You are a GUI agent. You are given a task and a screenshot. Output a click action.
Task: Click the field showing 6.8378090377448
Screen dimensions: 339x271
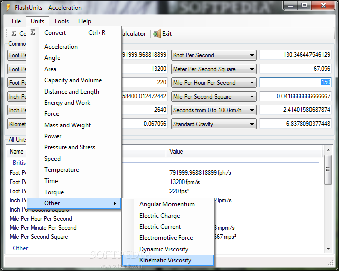click(295, 124)
